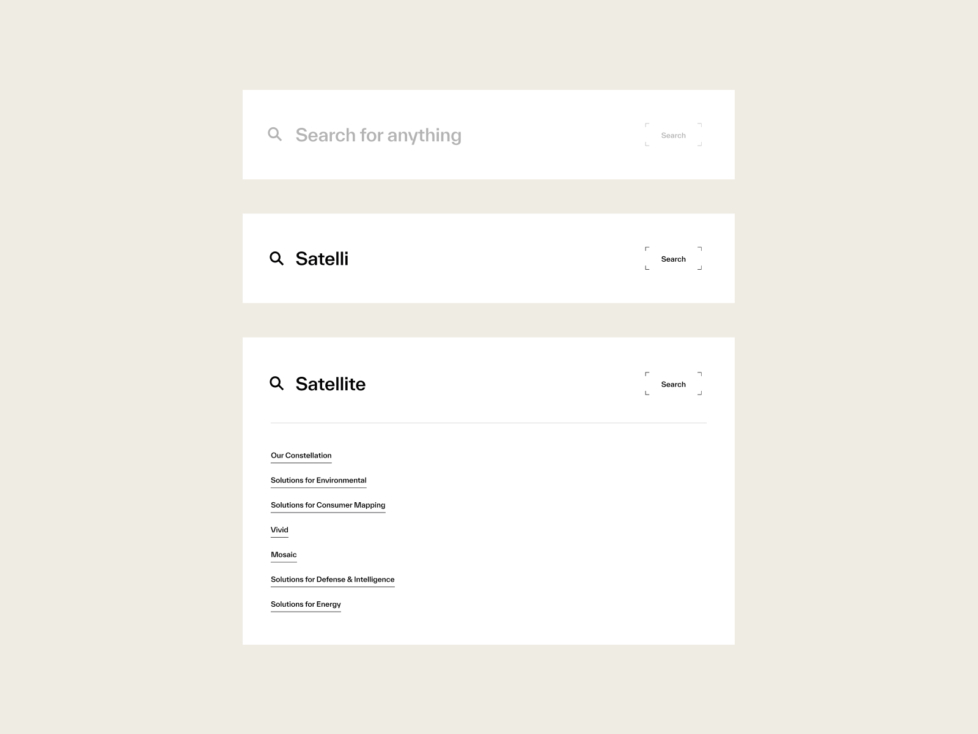Select "Solutions for Consumer Mapping" result

pyautogui.click(x=328, y=505)
